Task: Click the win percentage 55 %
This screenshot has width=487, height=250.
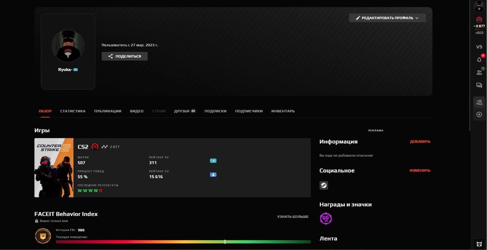Action: click(83, 177)
